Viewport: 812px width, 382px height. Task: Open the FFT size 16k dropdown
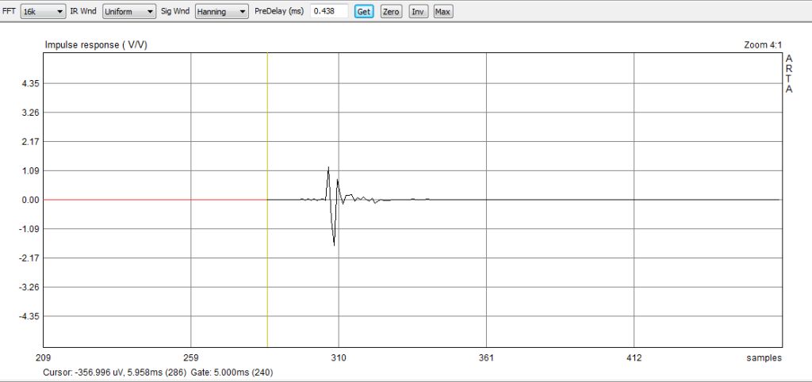43,11
